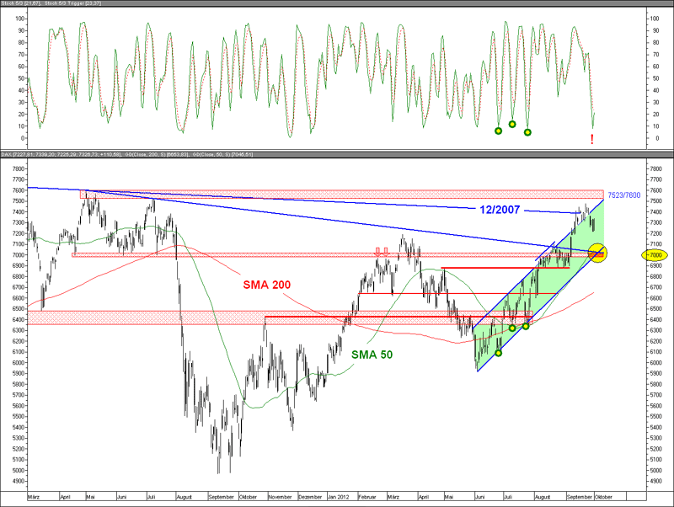The height and width of the screenshot is (507, 674).
Task: Click the red hatched 7523/7600 resistance zone
Action: tap(342, 195)
